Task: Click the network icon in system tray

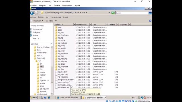Action: click(x=142, y=97)
